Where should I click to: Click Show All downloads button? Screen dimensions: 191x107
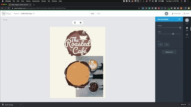tap(183, 104)
